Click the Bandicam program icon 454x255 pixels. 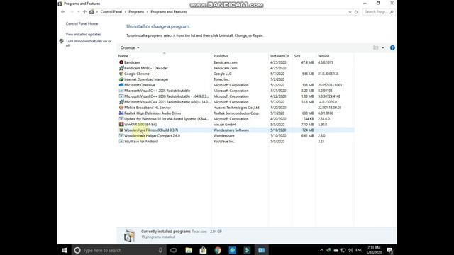tap(121, 62)
